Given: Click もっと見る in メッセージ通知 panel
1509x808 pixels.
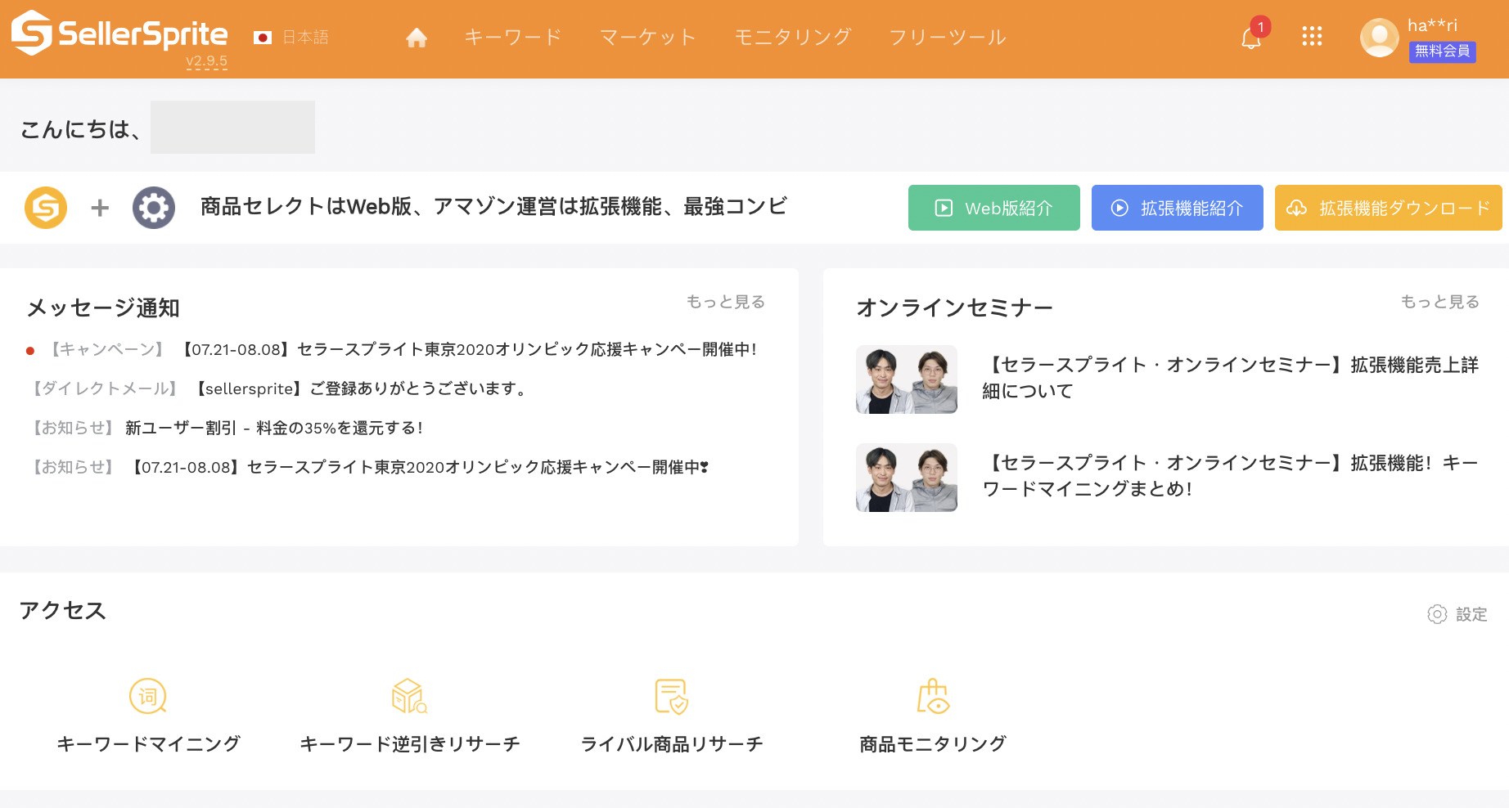Looking at the screenshot, I should pos(725,302).
